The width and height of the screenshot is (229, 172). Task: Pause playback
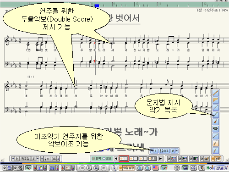coord(89,168)
